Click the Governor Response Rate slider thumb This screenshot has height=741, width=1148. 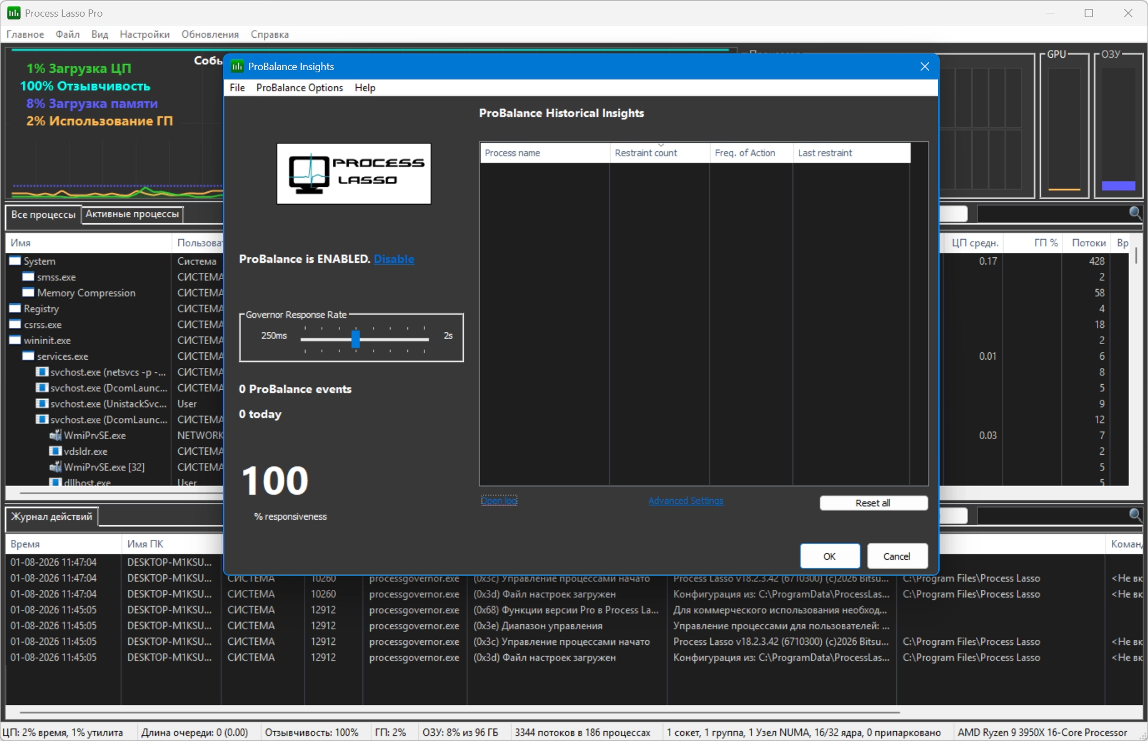(x=356, y=339)
